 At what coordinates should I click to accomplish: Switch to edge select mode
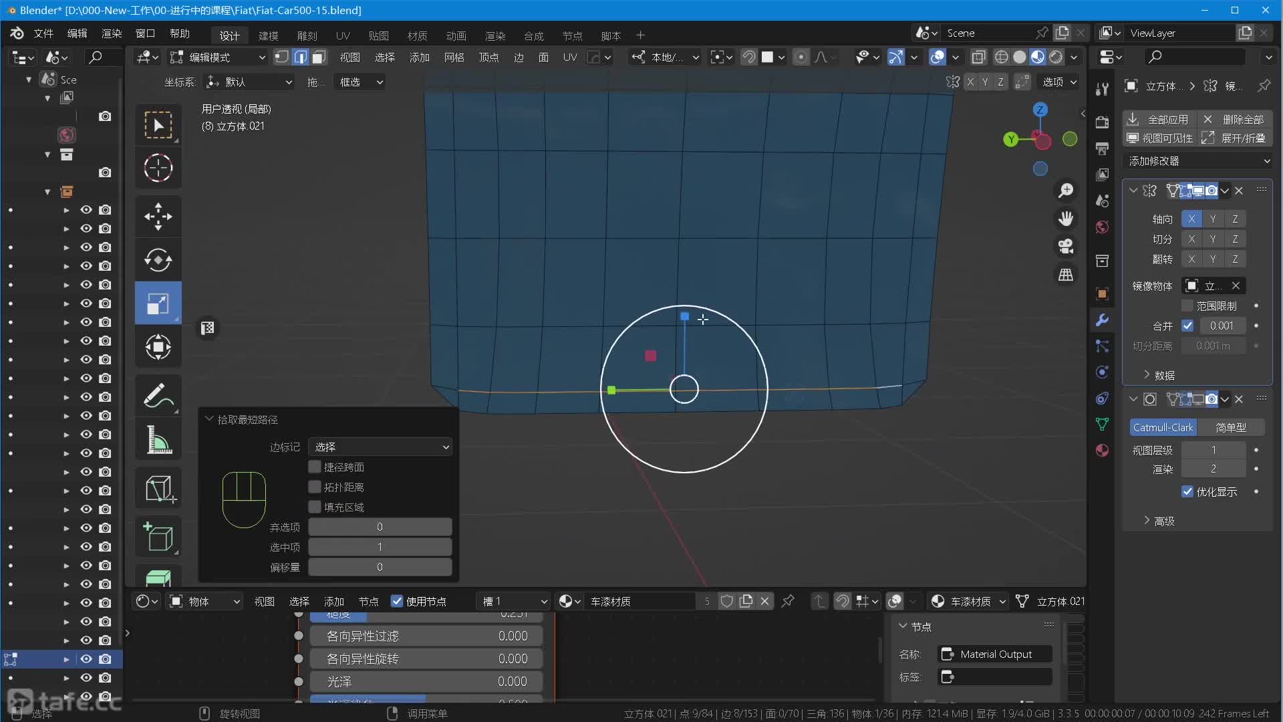pos(301,57)
